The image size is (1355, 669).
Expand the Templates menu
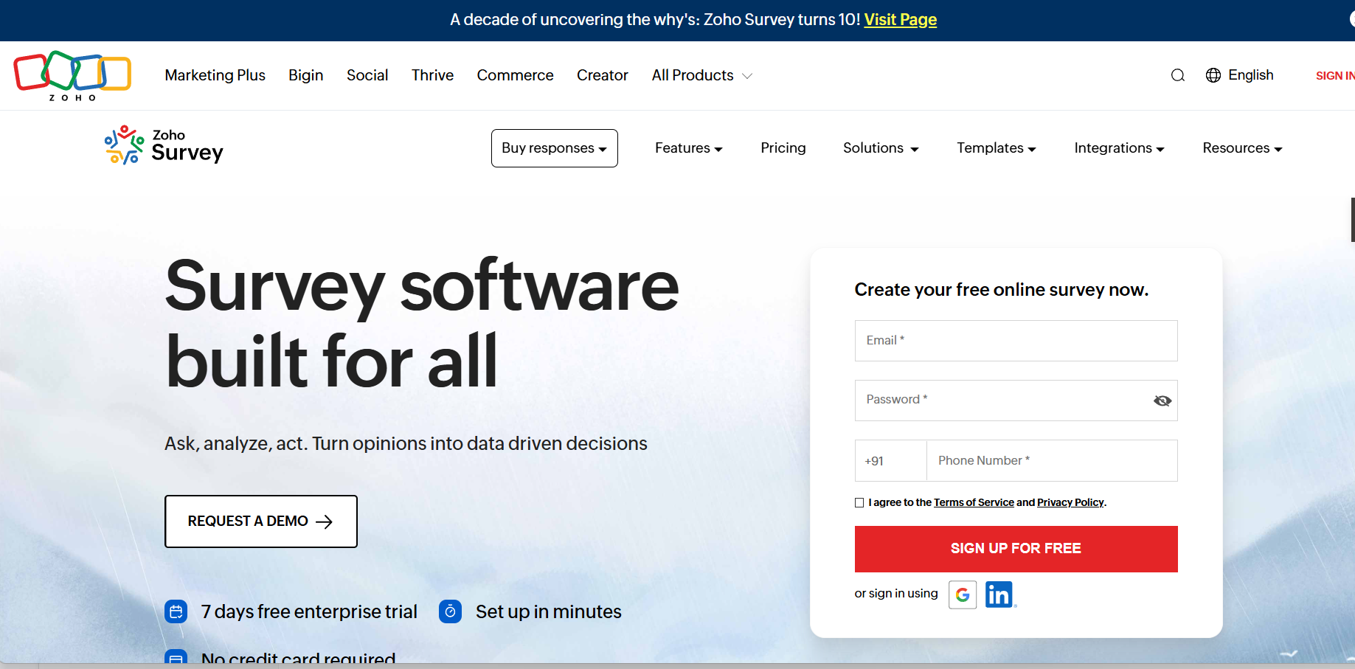997,148
